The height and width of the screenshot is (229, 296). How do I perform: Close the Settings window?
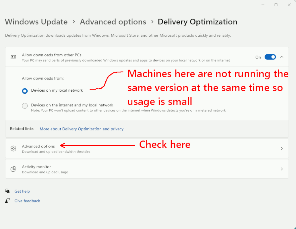(289, 5)
